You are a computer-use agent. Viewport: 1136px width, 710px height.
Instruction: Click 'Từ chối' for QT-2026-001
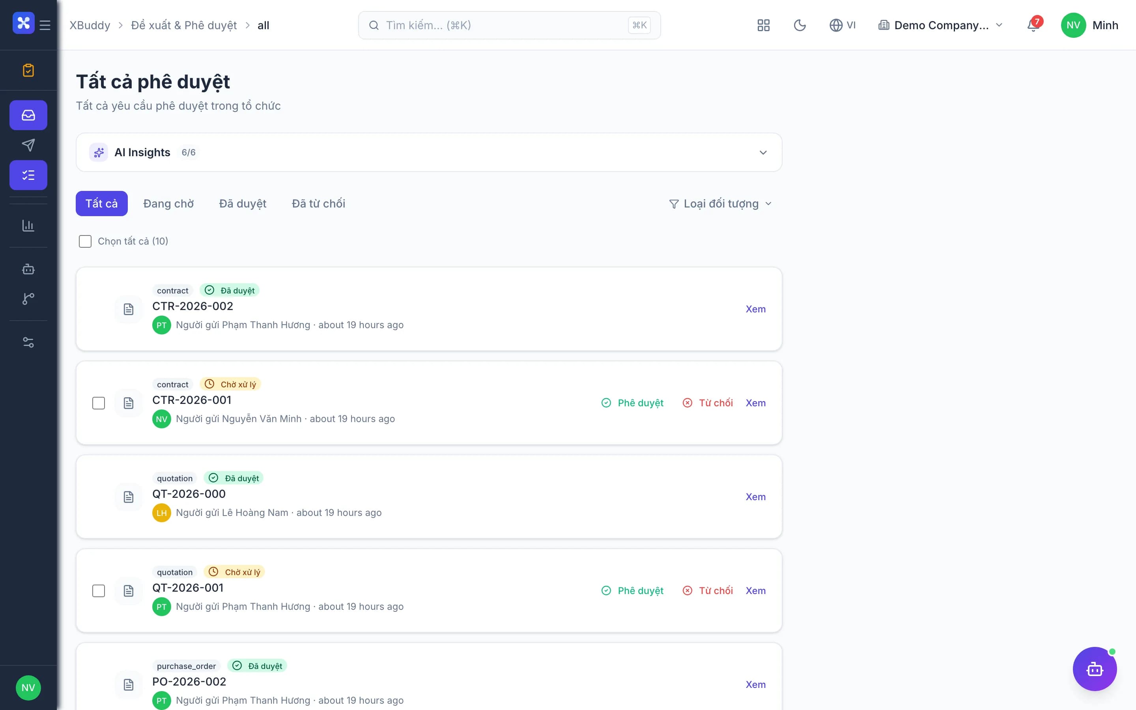[x=707, y=591]
